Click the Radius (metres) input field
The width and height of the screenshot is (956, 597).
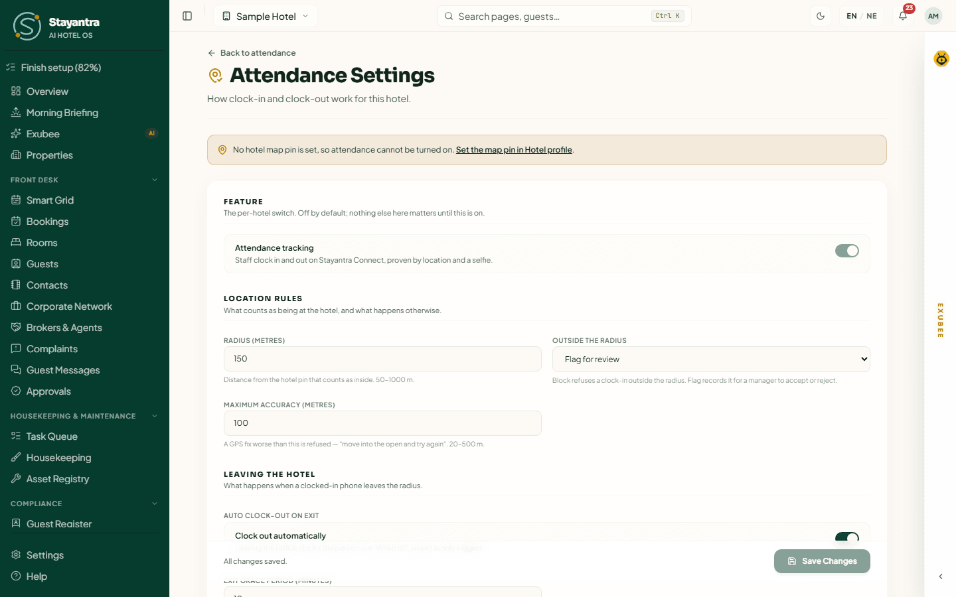click(x=382, y=359)
